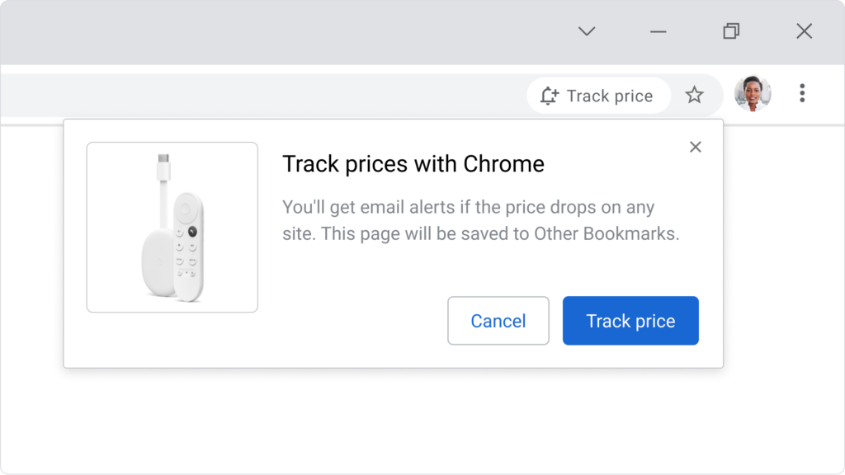Click the minimize window icon
845x475 pixels.
(658, 31)
